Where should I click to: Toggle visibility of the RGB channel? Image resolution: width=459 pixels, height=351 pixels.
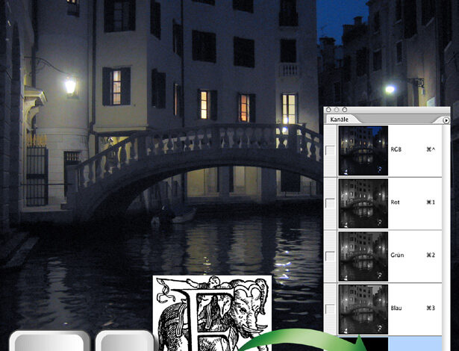tap(330, 151)
